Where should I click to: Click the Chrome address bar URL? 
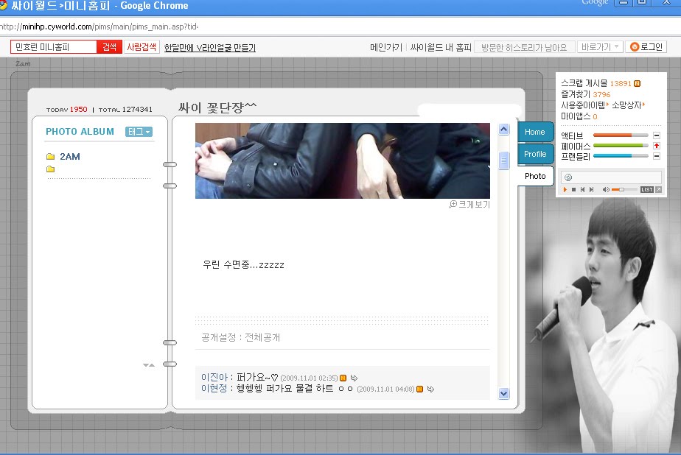pyautogui.click(x=99, y=27)
